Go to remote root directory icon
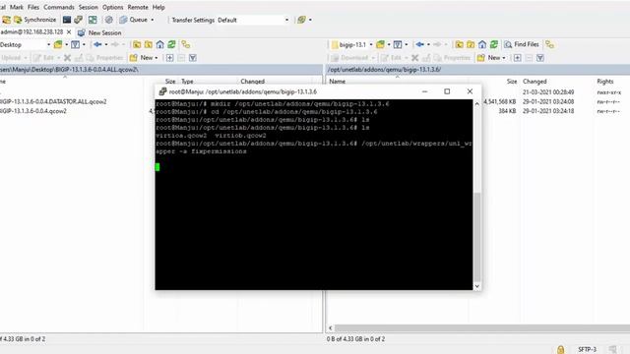 471,44
